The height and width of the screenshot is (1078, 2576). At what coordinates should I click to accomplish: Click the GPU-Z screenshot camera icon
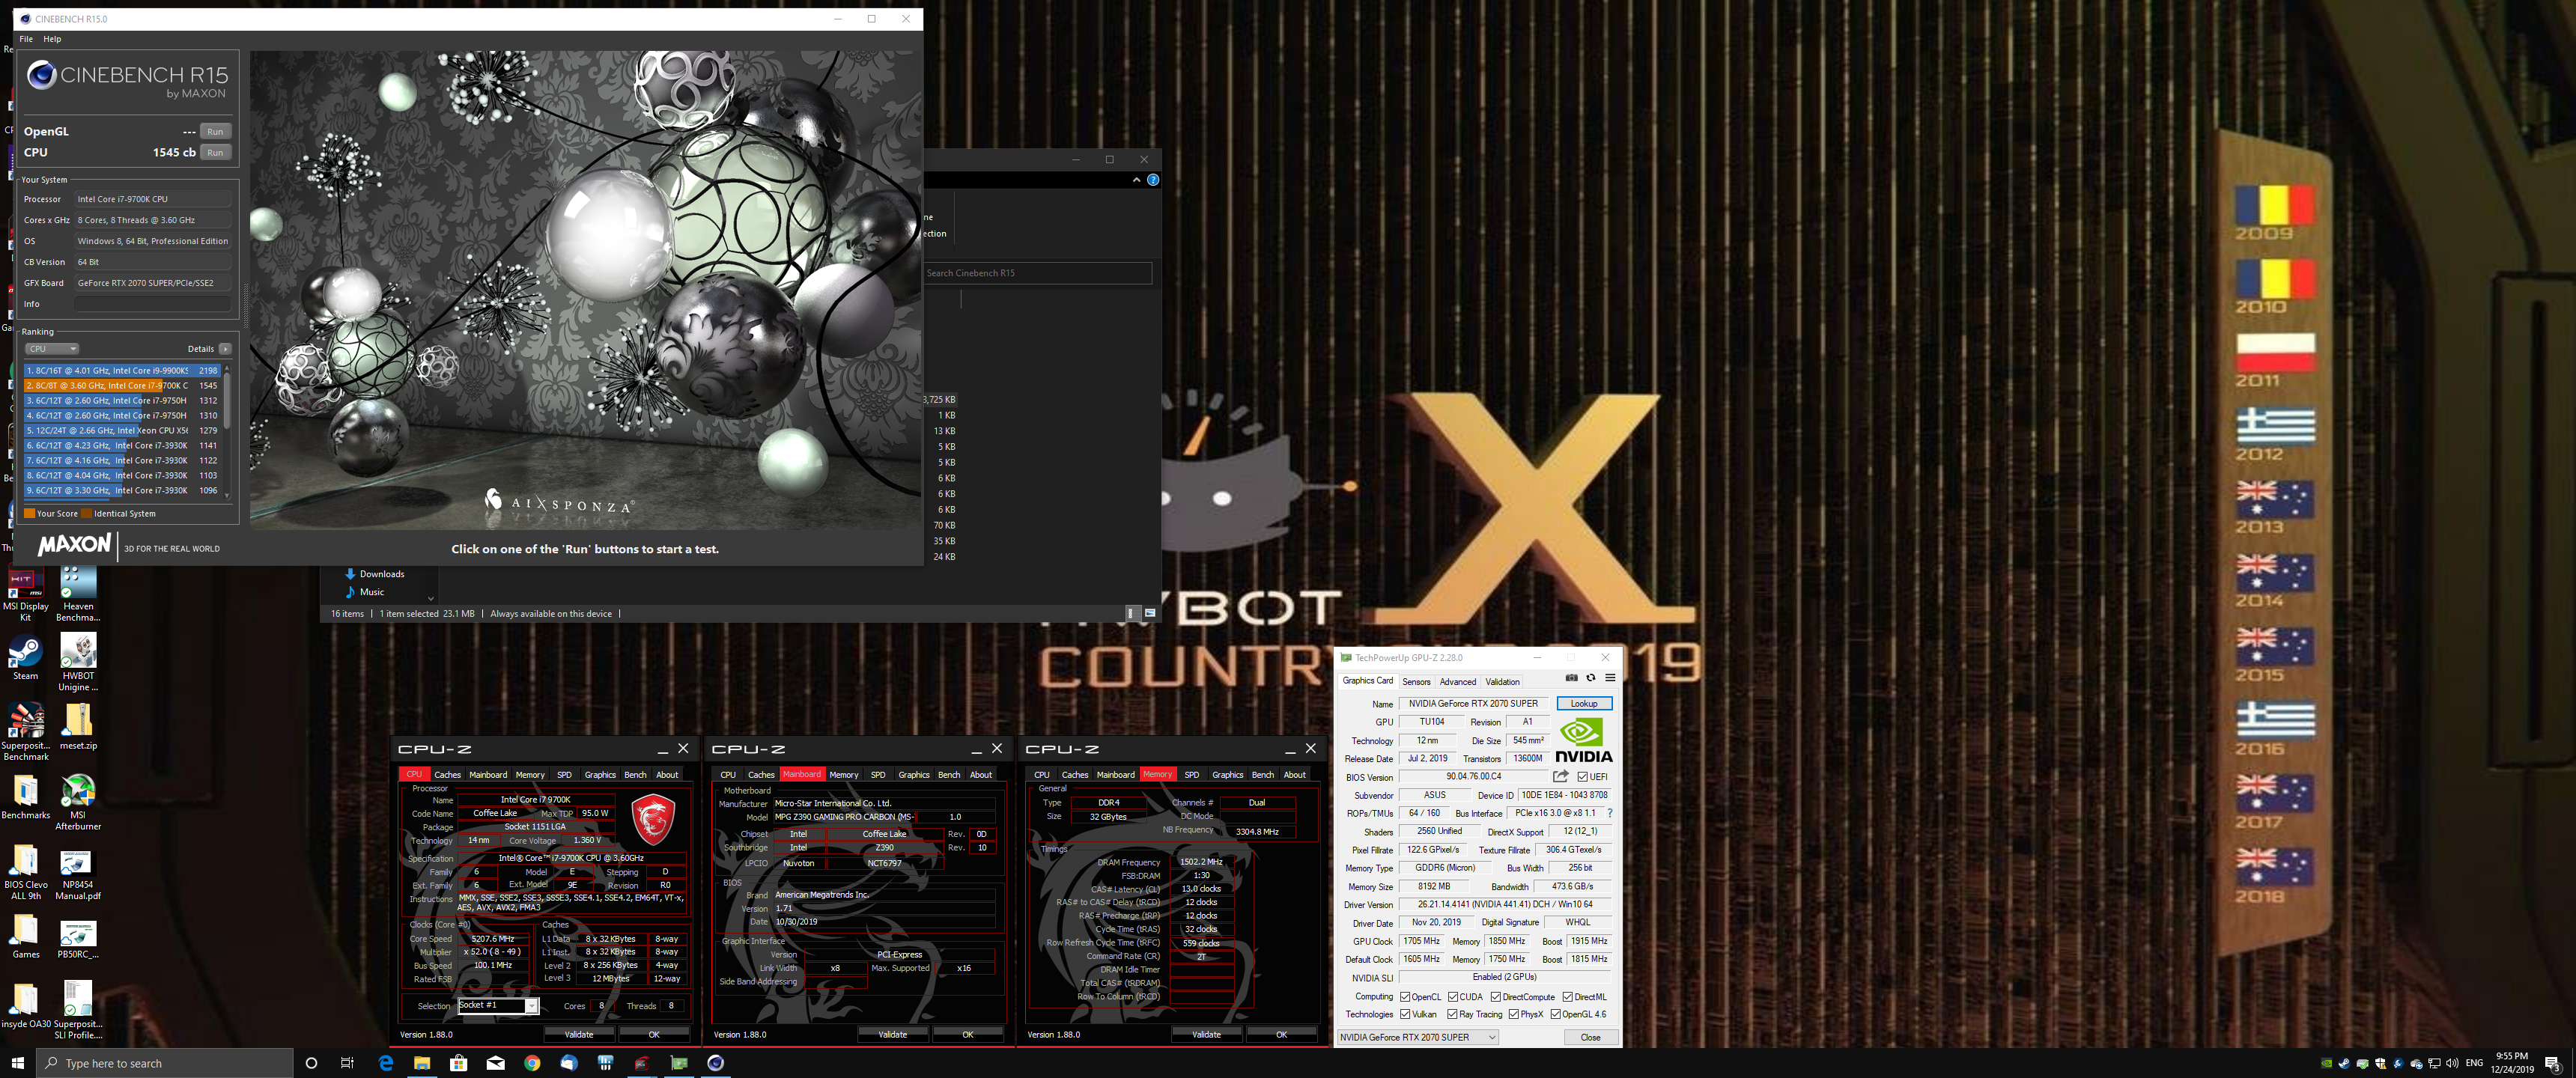1571,678
